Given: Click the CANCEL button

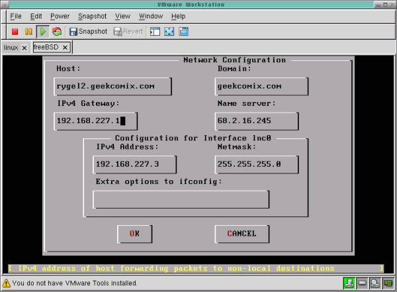Looking at the screenshot, I should [x=242, y=234].
